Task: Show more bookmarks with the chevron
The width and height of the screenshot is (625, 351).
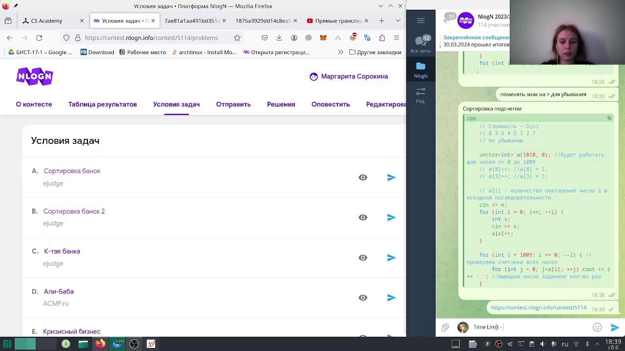Action: point(340,52)
